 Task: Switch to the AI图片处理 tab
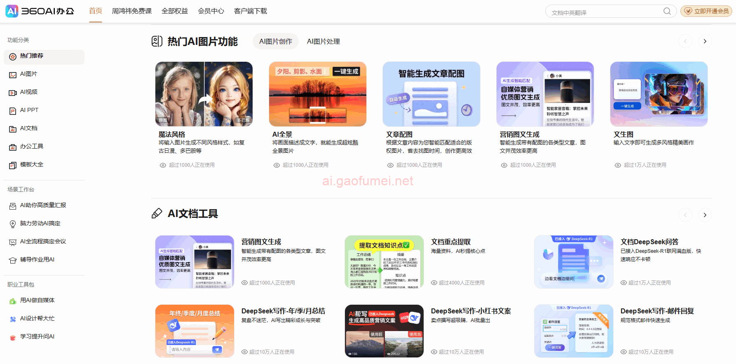coord(323,42)
